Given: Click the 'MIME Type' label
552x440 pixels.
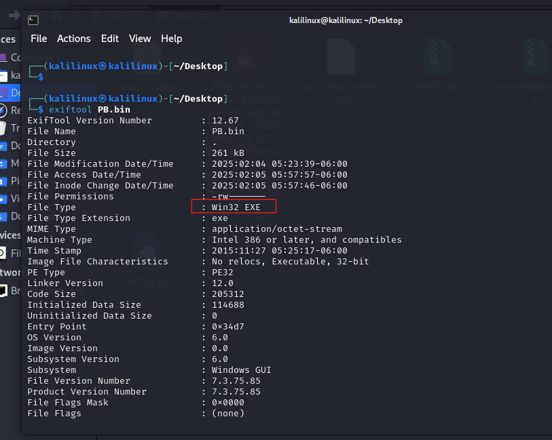Looking at the screenshot, I should pyautogui.click(x=52, y=229).
